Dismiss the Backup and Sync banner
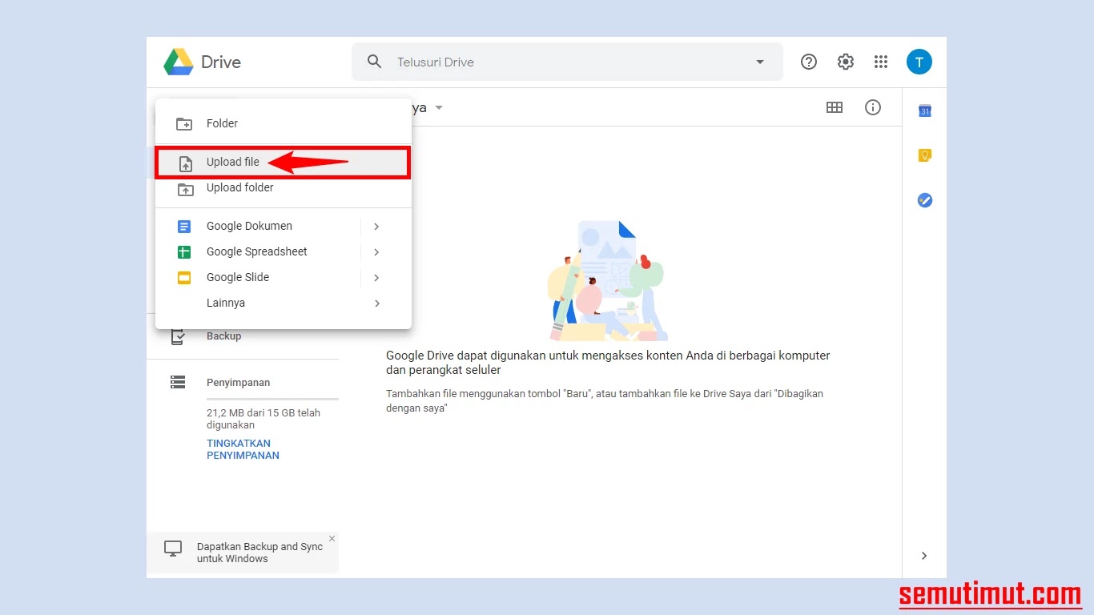 tap(332, 539)
